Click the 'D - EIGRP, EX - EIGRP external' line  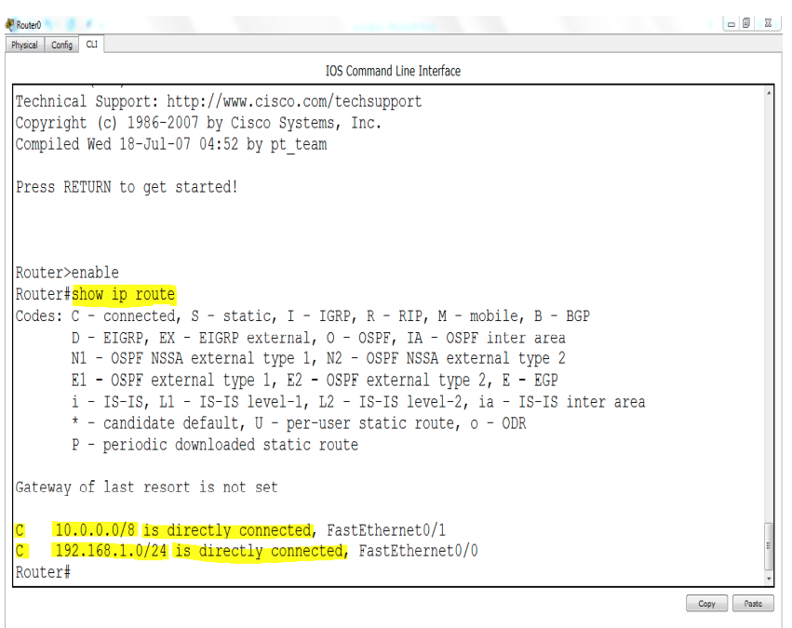[x=318, y=338]
